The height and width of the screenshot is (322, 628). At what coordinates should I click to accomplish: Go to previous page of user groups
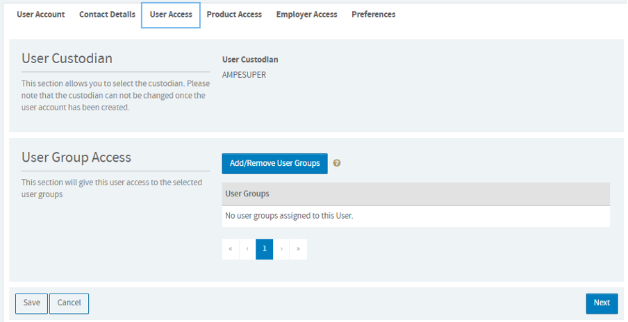point(247,249)
